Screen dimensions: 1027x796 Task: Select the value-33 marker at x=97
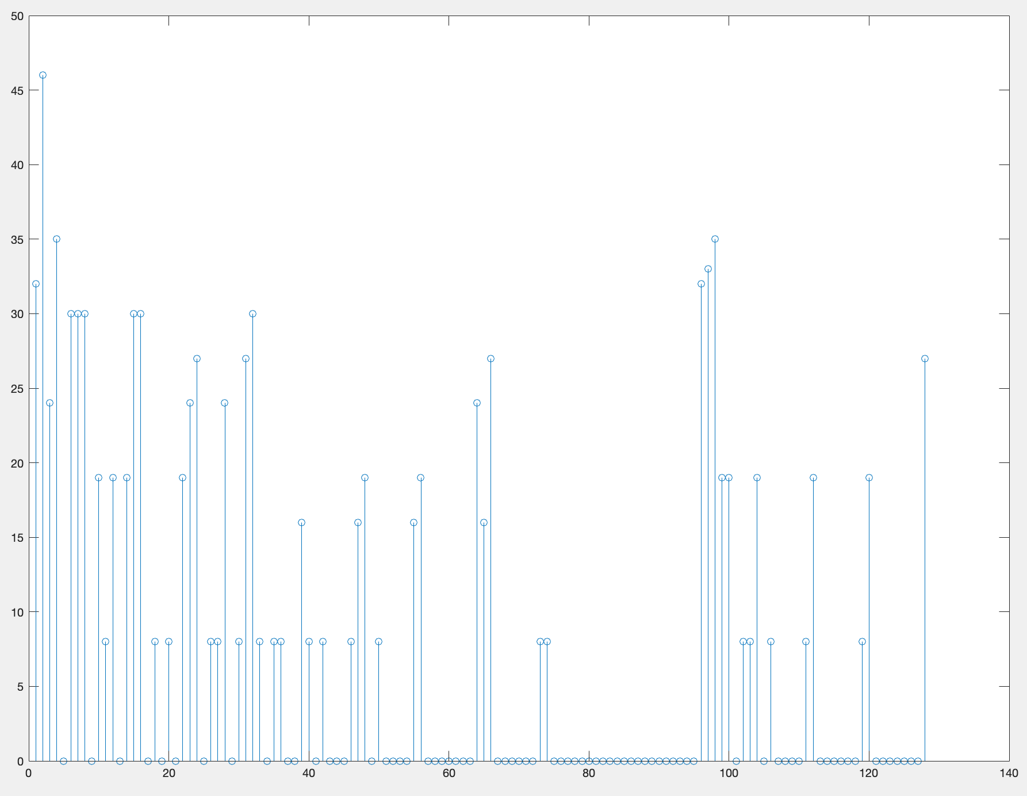click(x=708, y=269)
